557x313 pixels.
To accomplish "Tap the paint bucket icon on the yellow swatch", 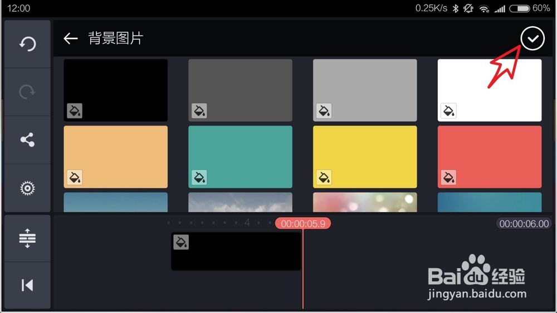I will pos(324,177).
